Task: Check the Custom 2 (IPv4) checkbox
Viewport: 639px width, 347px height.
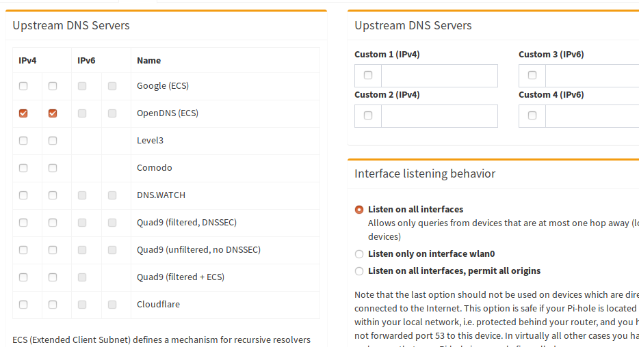Action: coord(368,116)
